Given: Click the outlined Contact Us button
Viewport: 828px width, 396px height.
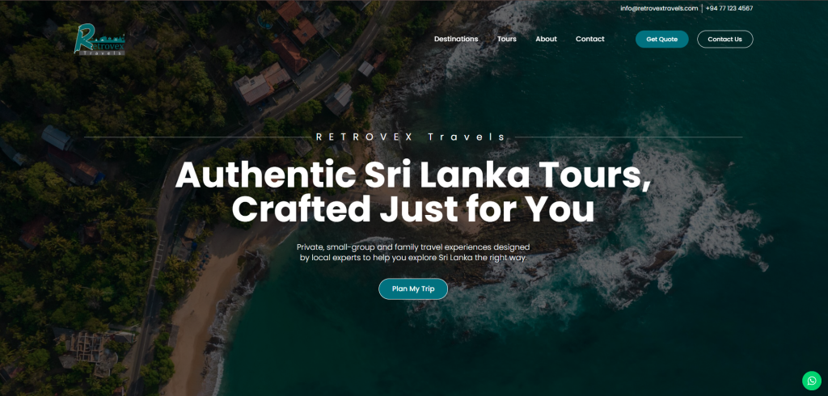Looking at the screenshot, I should 724,39.
